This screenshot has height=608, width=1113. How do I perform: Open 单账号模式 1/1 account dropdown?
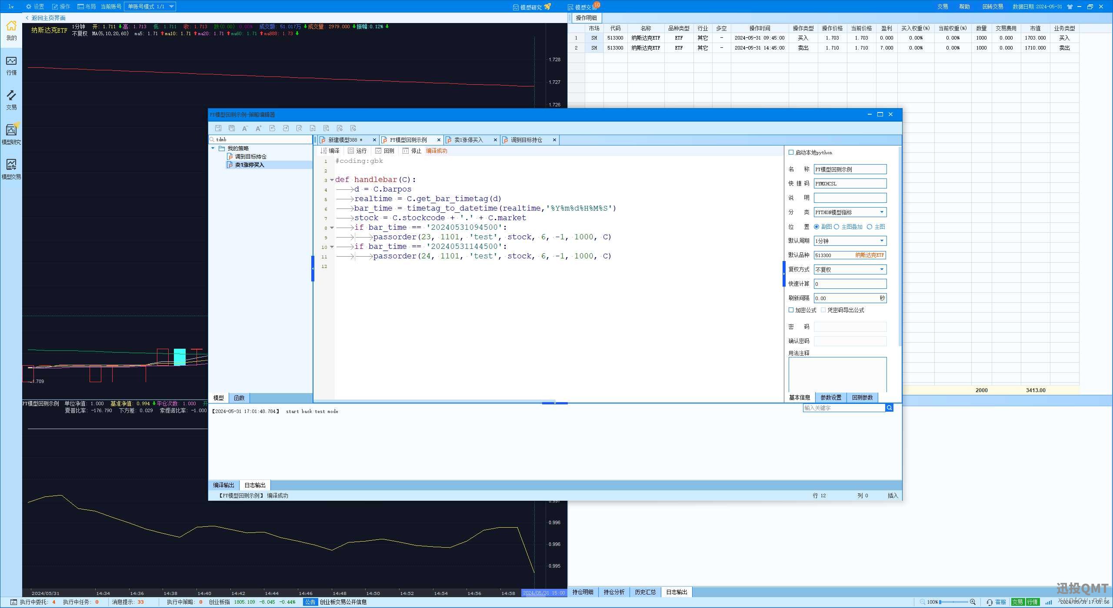pos(150,7)
